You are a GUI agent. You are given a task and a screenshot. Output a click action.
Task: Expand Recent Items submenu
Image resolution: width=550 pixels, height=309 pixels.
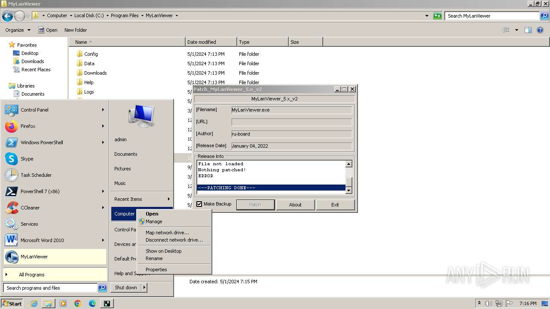[142, 199]
